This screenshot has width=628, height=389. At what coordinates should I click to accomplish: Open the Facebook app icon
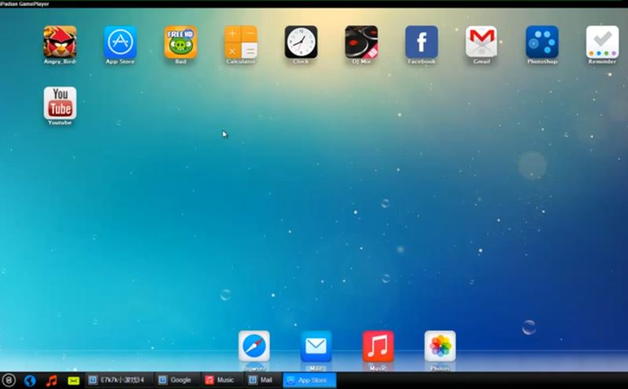coord(422,42)
